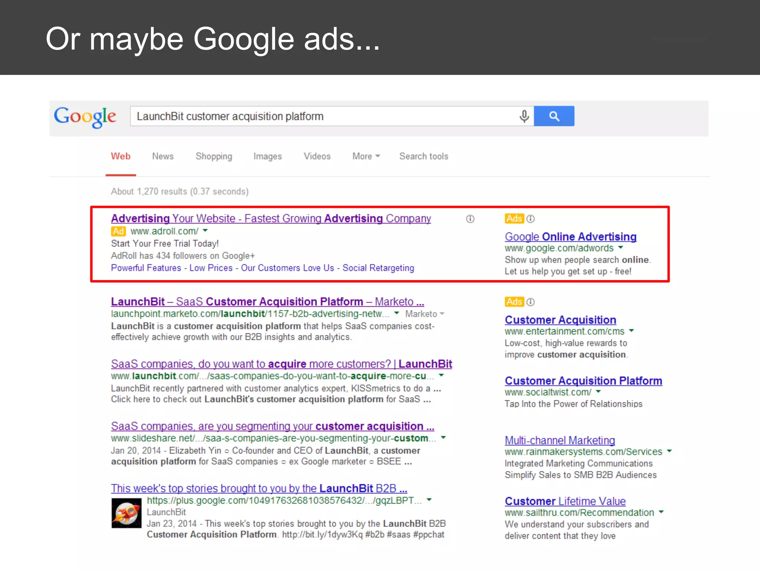This screenshot has height=570, width=760.
Task: Open the Marketo dropdown beside the result URL
Action: click(x=425, y=314)
